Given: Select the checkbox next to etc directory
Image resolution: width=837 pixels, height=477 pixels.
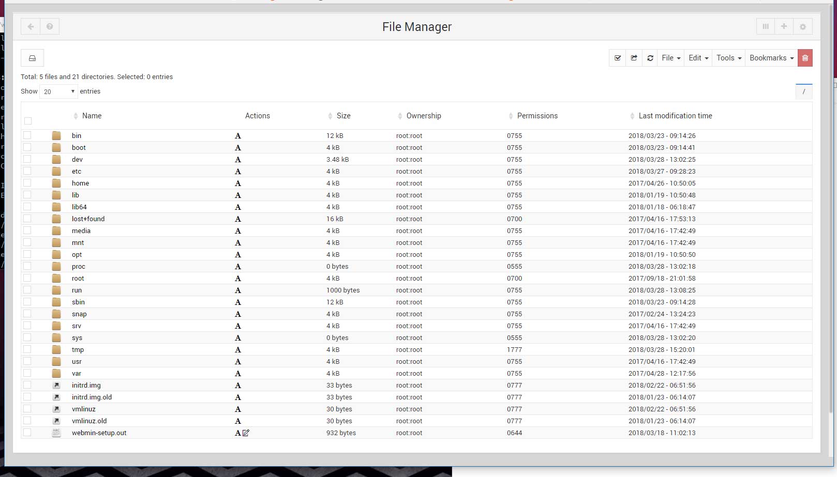Looking at the screenshot, I should (27, 171).
